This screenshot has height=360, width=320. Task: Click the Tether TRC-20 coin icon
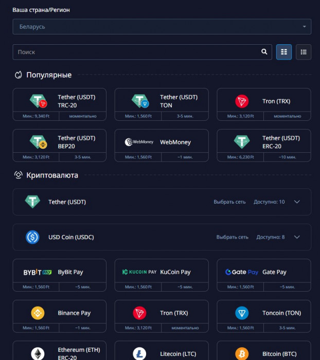pyautogui.click(x=39, y=101)
